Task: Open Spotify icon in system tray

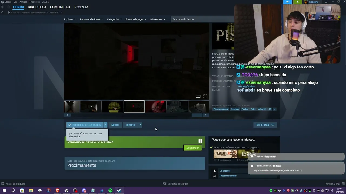Action: [271, 190]
